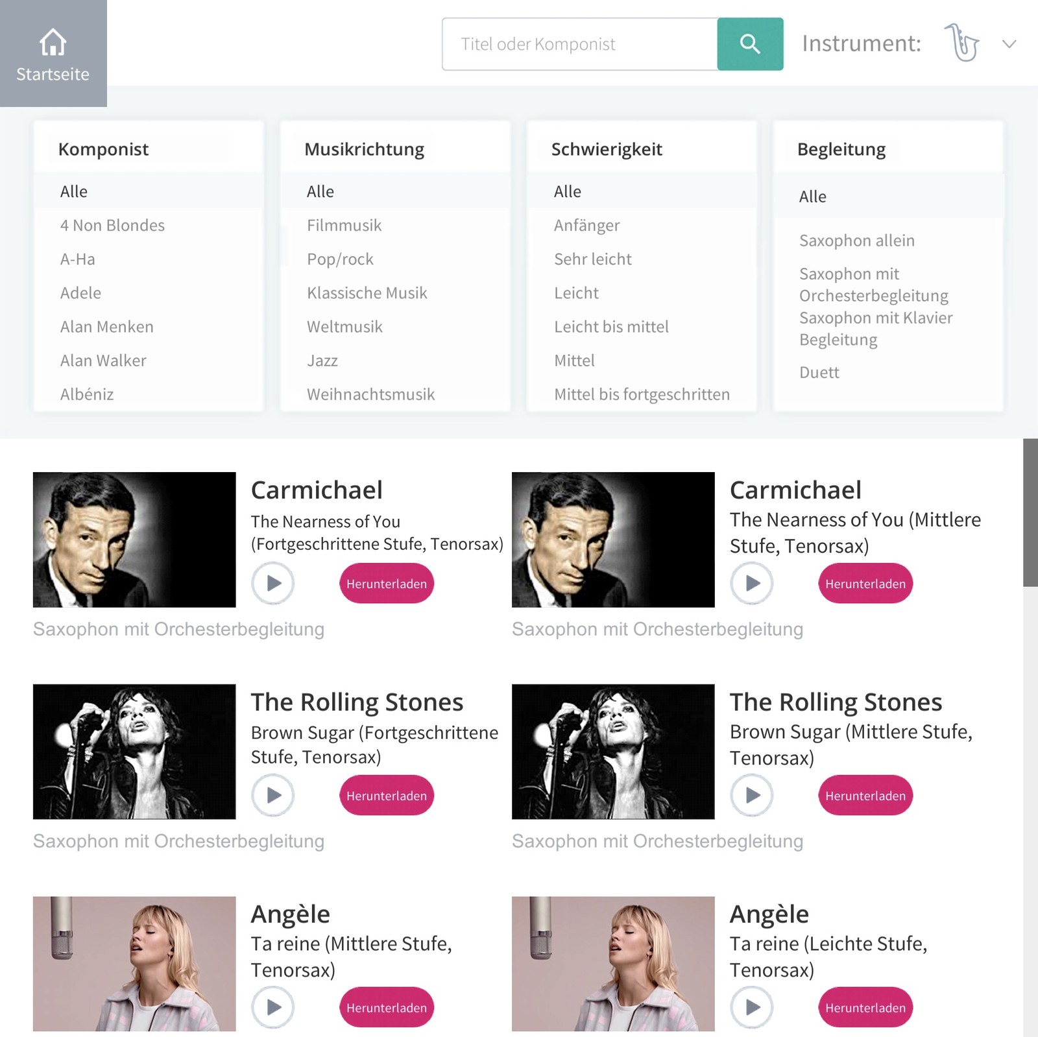Image resolution: width=1038 pixels, height=1037 pixels.
Task: Go to Startseite home icon
Action: click(53, 53)
